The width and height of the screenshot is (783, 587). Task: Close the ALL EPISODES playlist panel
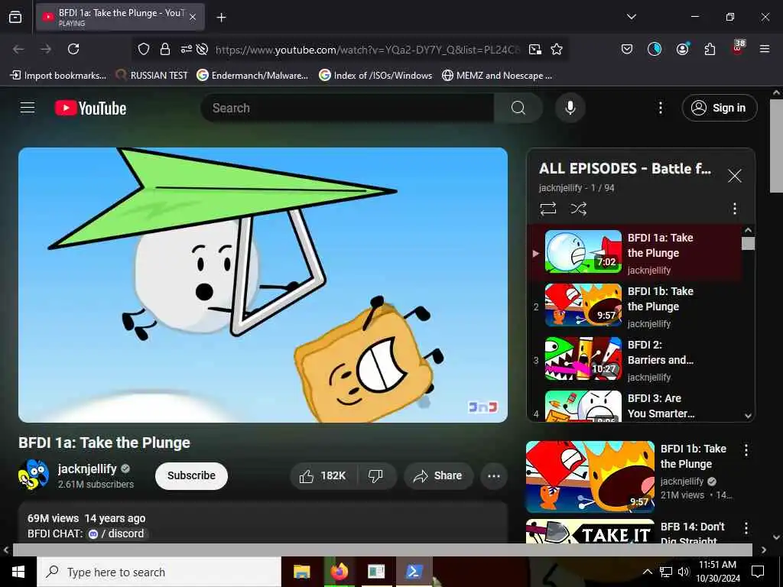[x=734, y=176]
